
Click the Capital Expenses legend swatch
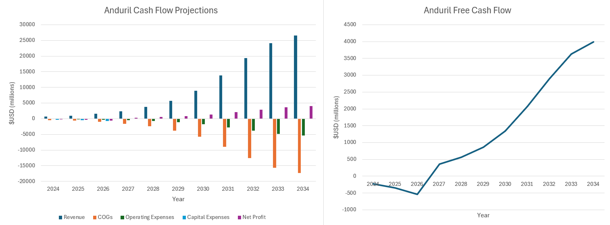point(184,217)
